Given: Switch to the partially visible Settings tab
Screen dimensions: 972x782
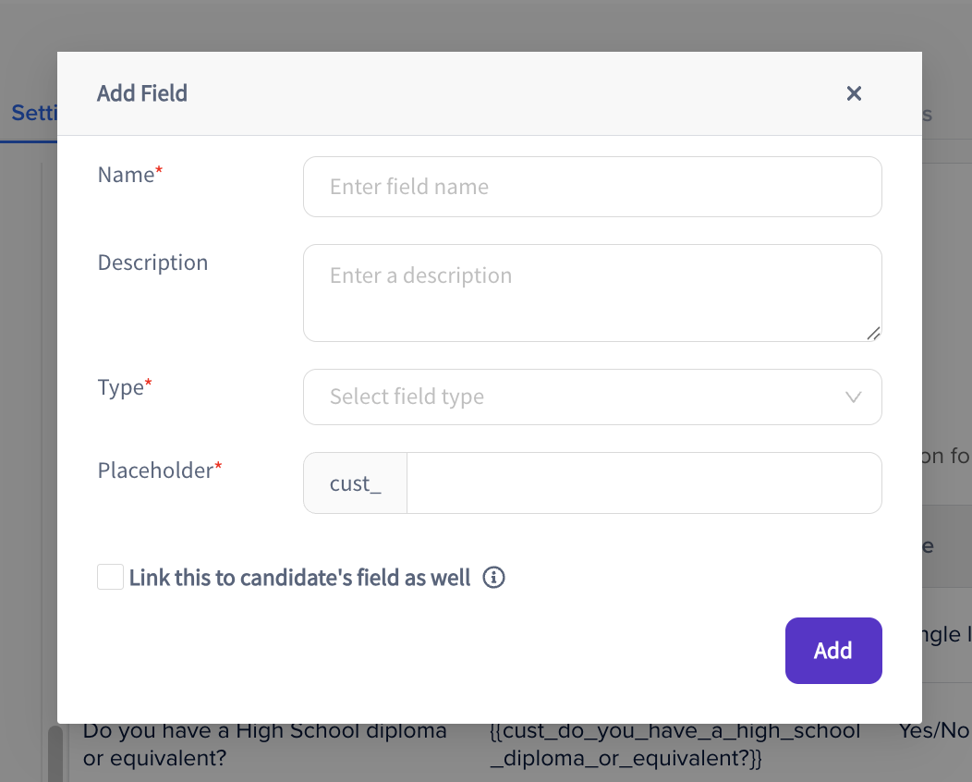Looking at the screenshot, I should [34, 114].
